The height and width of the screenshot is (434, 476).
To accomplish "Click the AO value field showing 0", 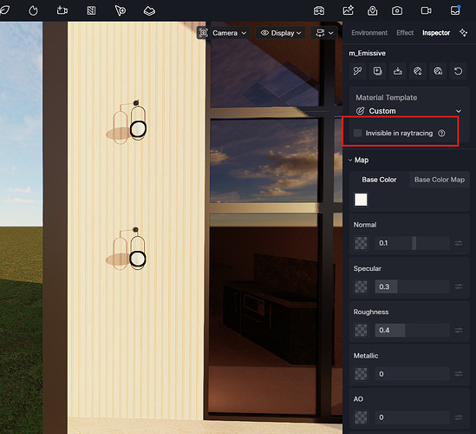I will pos(412,418).
